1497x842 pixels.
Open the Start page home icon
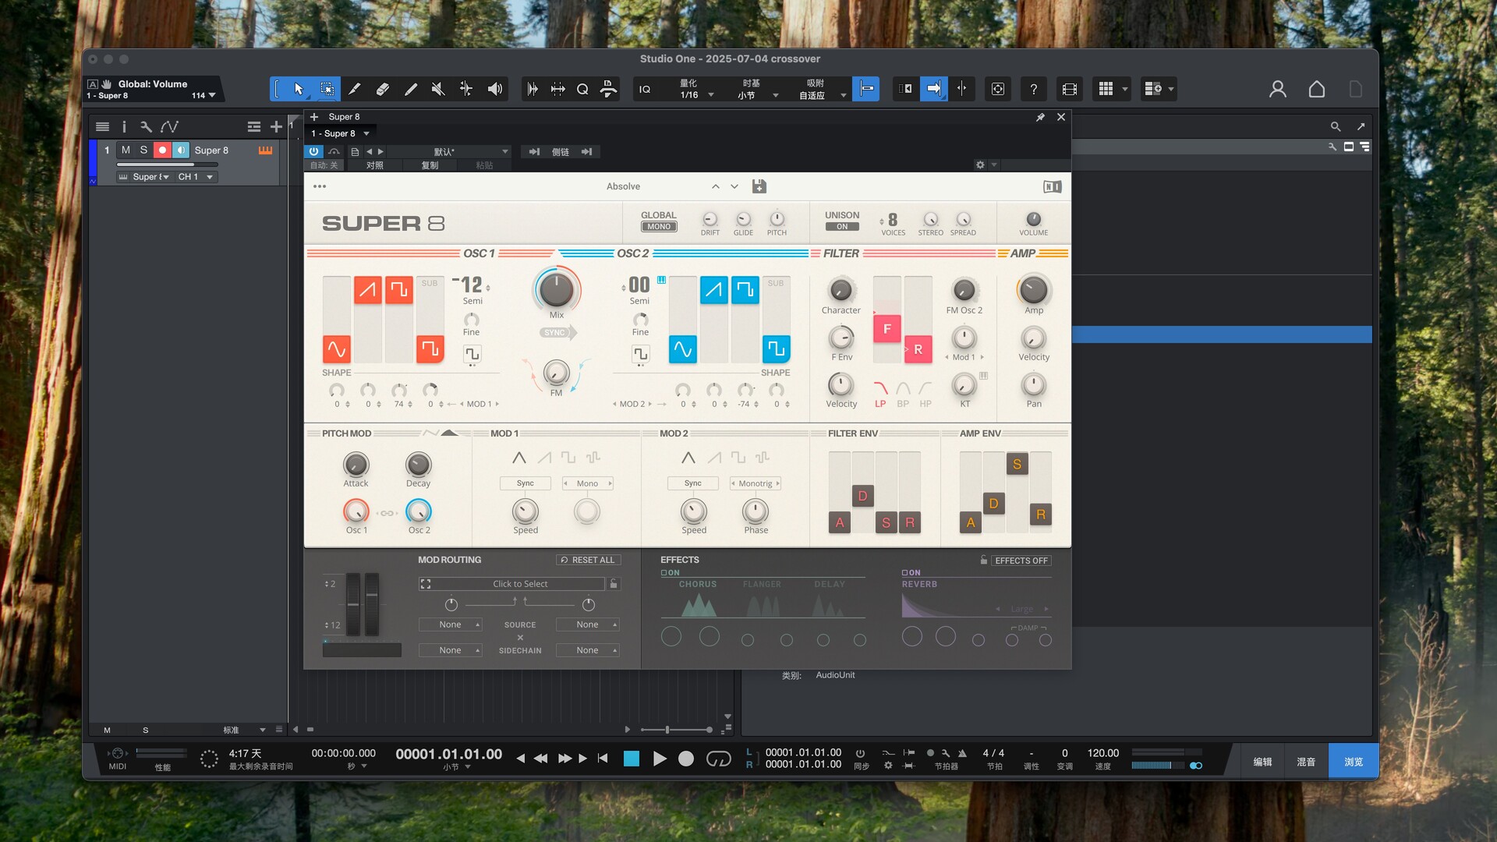[1317, 89]
